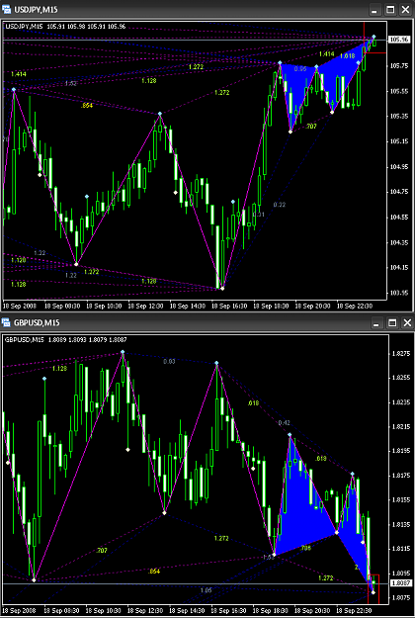Click the GBPUSD window chart icon
The width and height of the screenshot is (415, 618).
[x=6, y=323]
